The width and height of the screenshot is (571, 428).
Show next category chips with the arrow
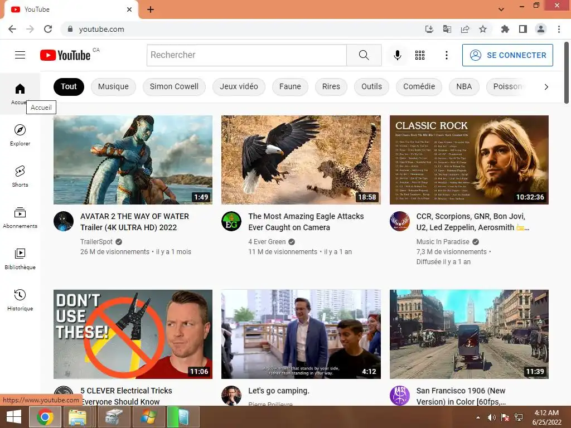point(546,86)
